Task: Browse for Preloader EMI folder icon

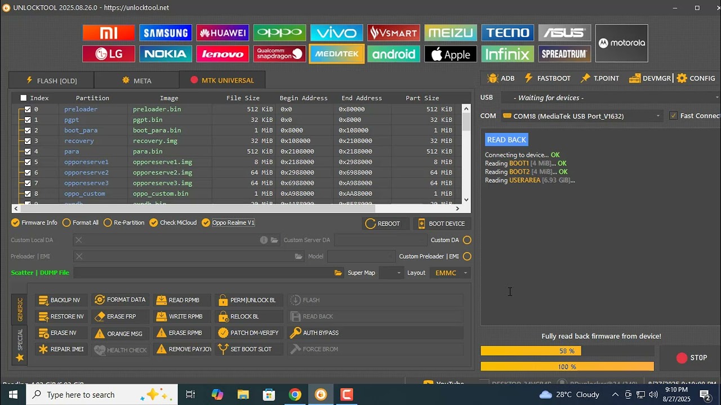Action: (299, 256)
